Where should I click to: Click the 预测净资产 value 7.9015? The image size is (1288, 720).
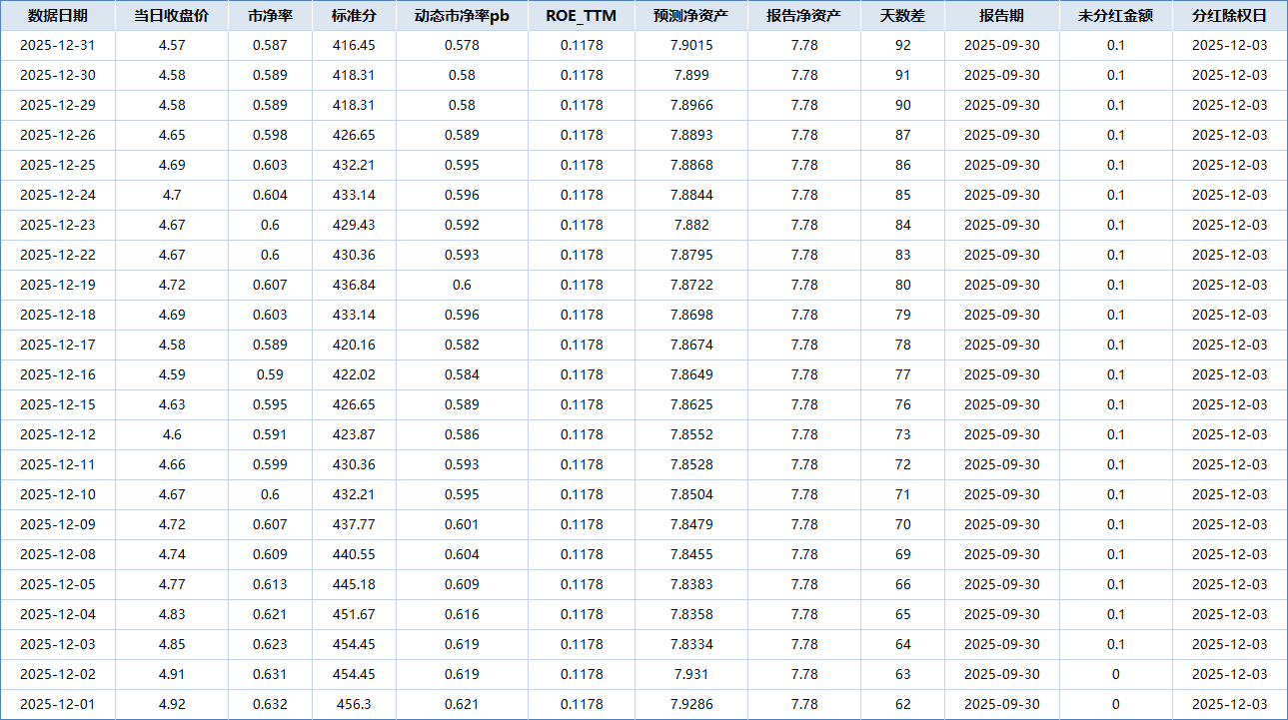pyautogui.click(x=691, y=45)
